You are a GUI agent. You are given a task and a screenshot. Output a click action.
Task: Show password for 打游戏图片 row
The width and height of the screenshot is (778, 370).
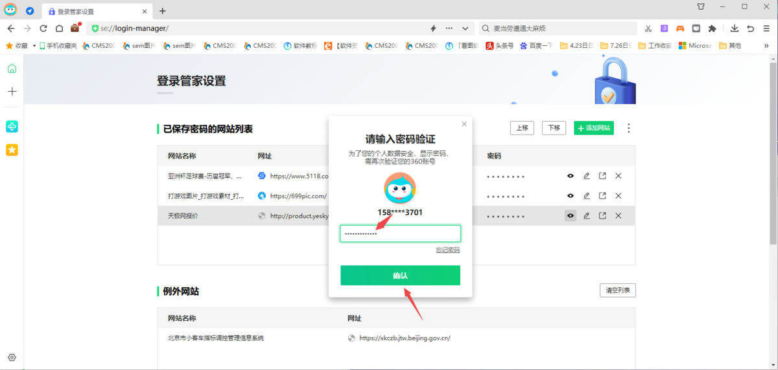[x=571, y=196]
